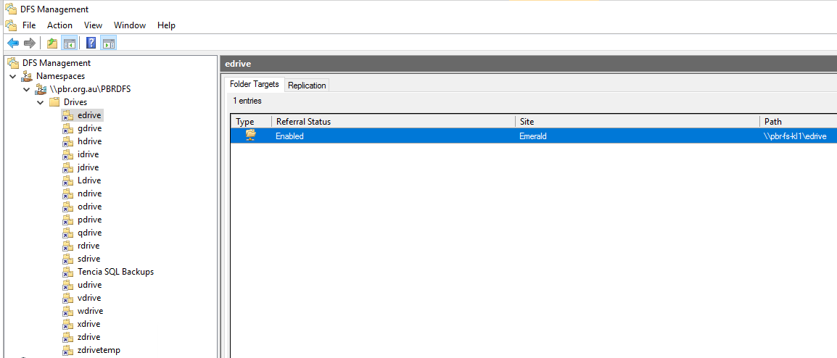Click the Namespaces node icon
837x358 pixels.
28,76
